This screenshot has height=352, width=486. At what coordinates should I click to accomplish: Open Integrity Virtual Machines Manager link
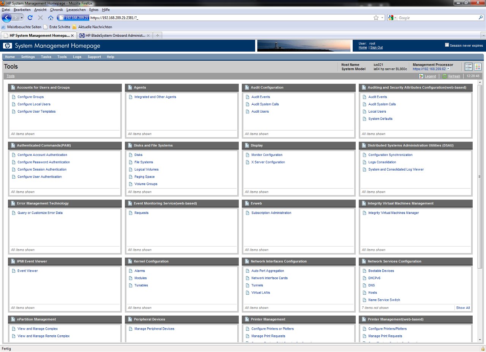pos(393,213)
